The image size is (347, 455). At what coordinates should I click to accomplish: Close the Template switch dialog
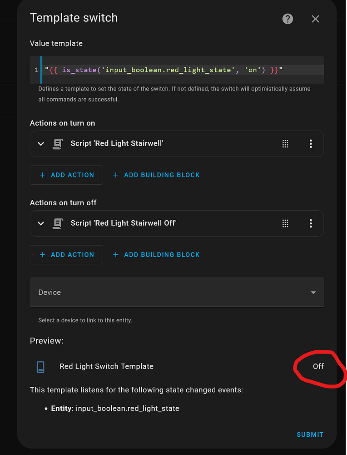(315, 19)
